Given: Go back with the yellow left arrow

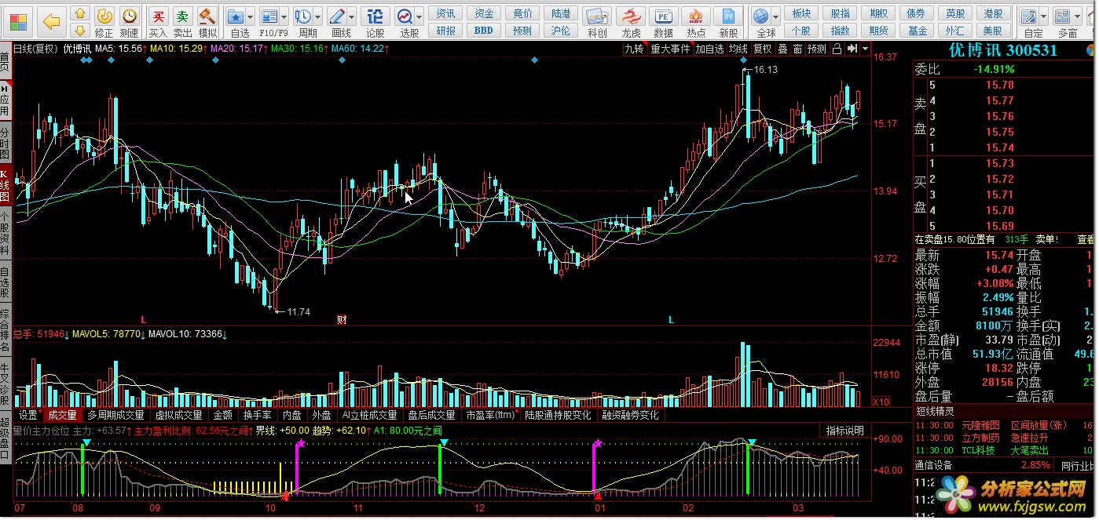Looking at the screenshot, I should [x=52, y=21].
